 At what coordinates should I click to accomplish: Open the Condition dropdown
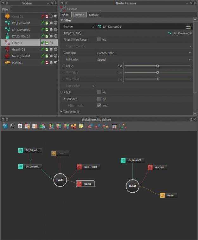pyautogui.click(x=144, y=53)
